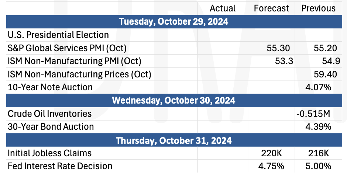Select the S&P Global Services PMI cell
The width and height of the screenshot is (347, 174).
point(102,48)
